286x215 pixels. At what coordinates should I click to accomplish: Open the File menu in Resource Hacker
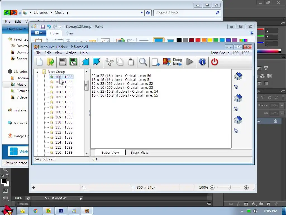tap(38, 53)
